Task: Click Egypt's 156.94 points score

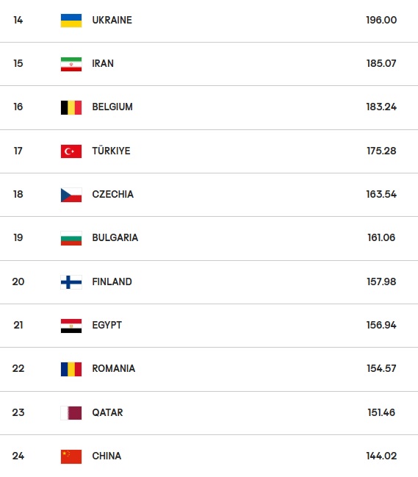Action: pos(381,325)
